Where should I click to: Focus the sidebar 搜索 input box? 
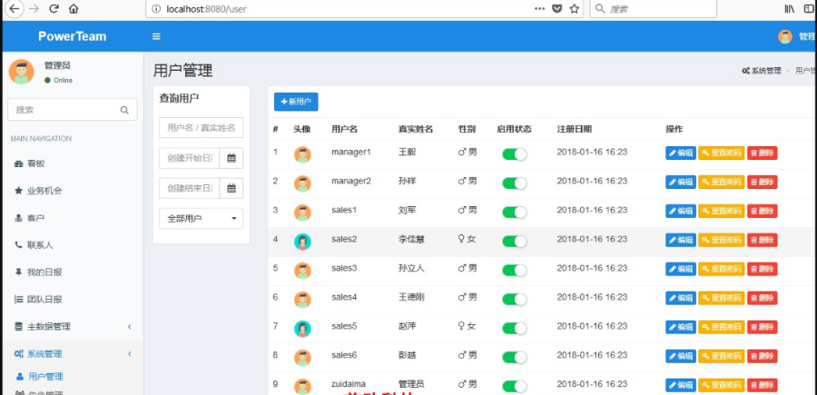pos(73,110)
